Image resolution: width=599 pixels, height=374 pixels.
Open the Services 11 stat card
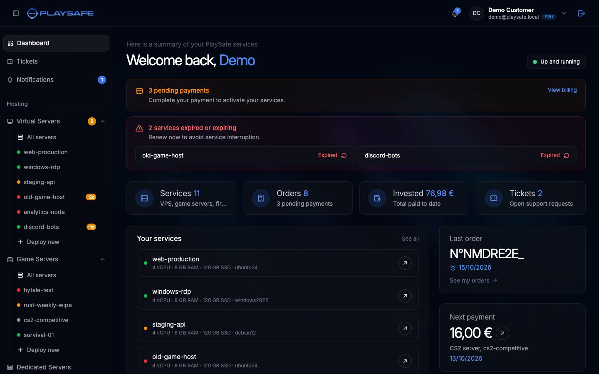(x=181, y=198)
